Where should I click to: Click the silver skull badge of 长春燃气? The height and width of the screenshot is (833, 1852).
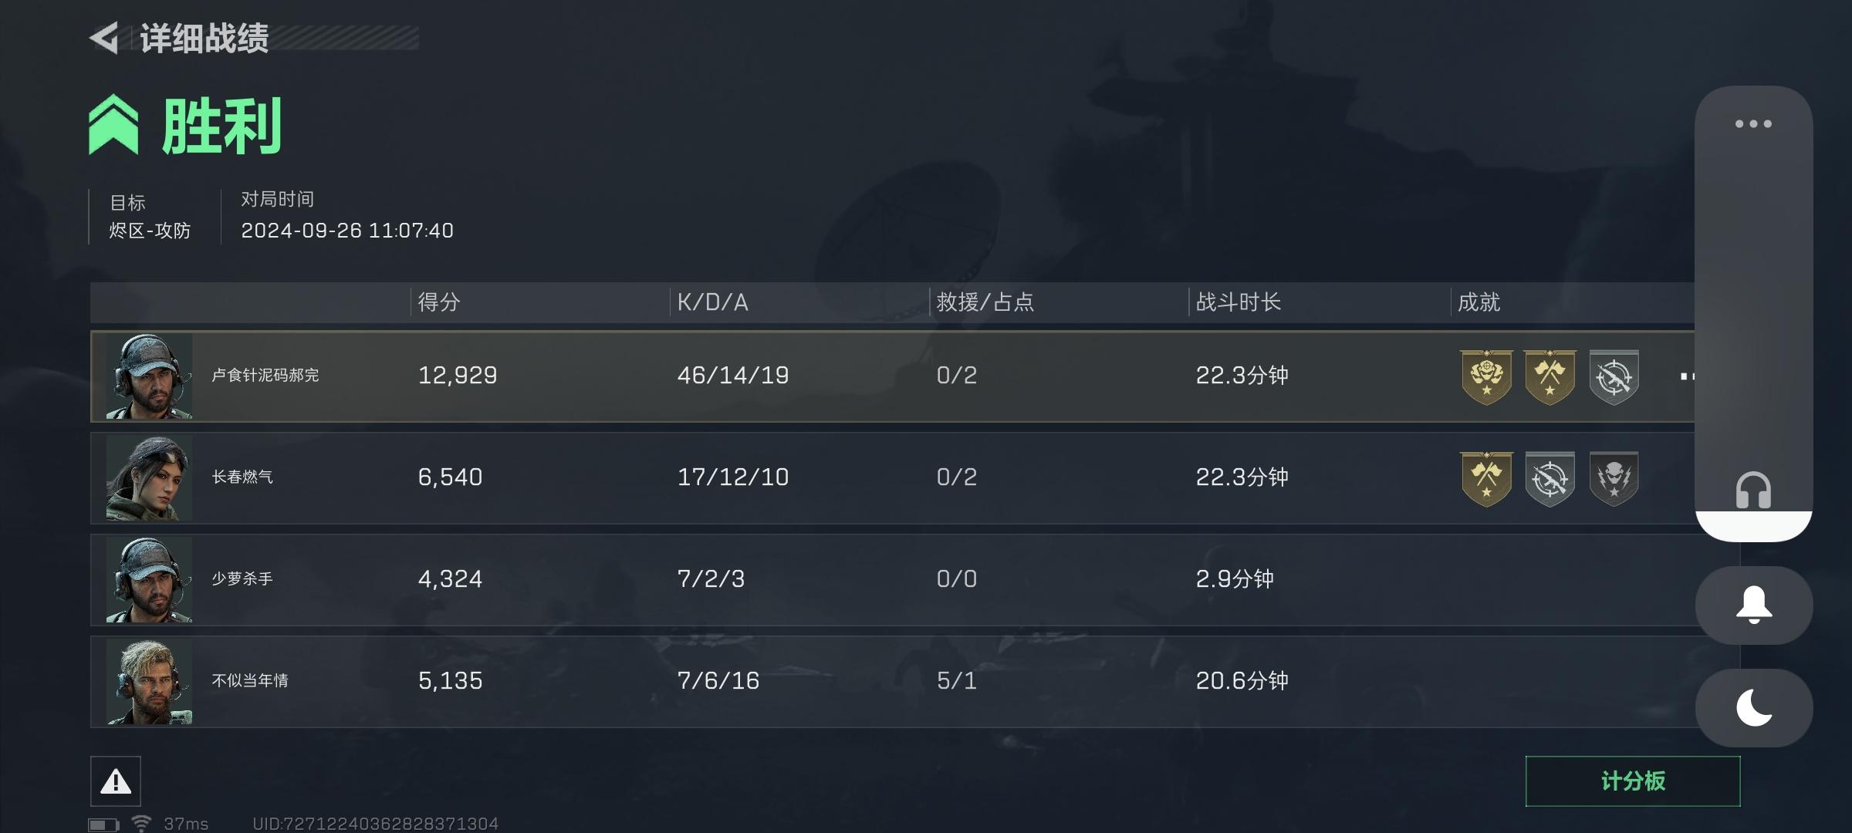(1614, 478)
